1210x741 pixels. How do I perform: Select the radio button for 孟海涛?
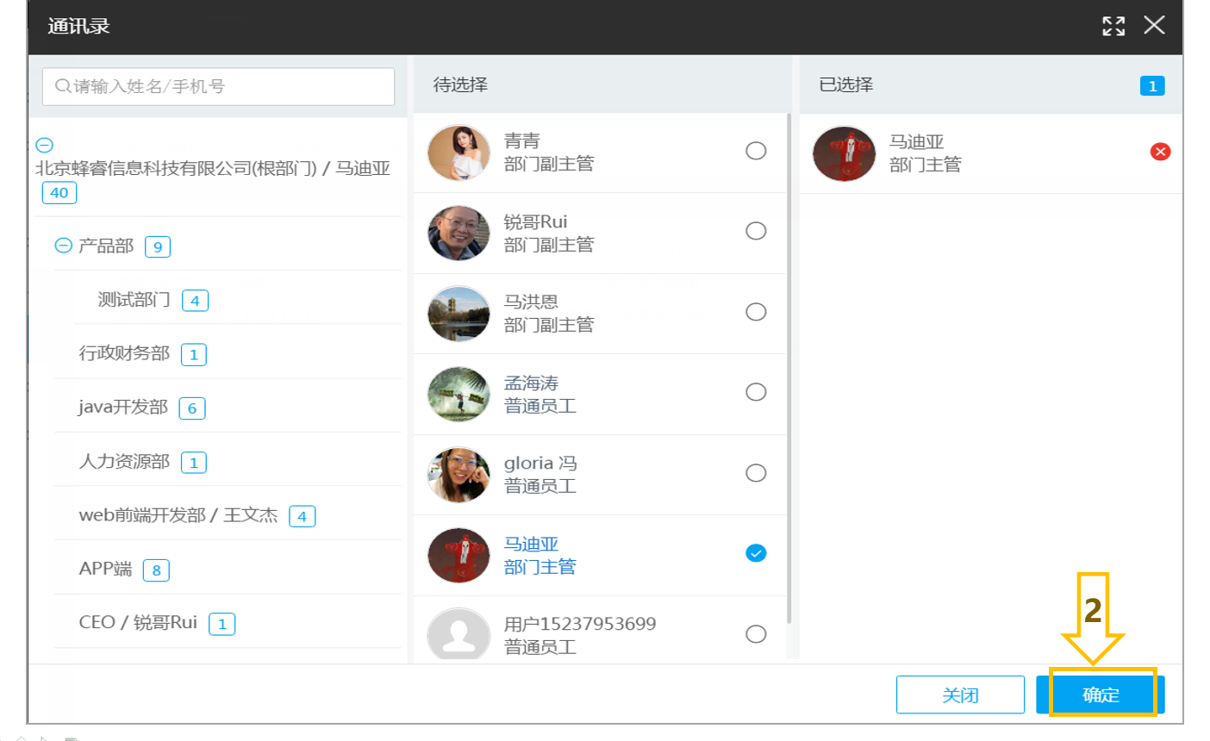pos(756,392)
